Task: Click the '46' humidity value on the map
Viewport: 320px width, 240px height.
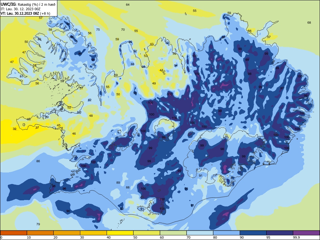Action: 74,134
